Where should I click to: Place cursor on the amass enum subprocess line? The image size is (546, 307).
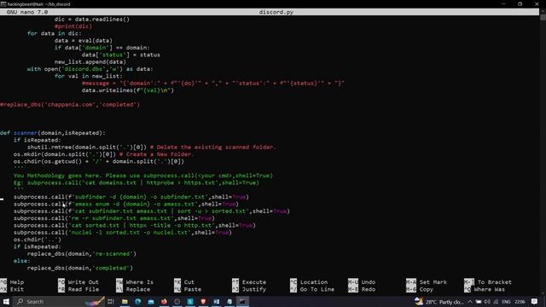126,204
